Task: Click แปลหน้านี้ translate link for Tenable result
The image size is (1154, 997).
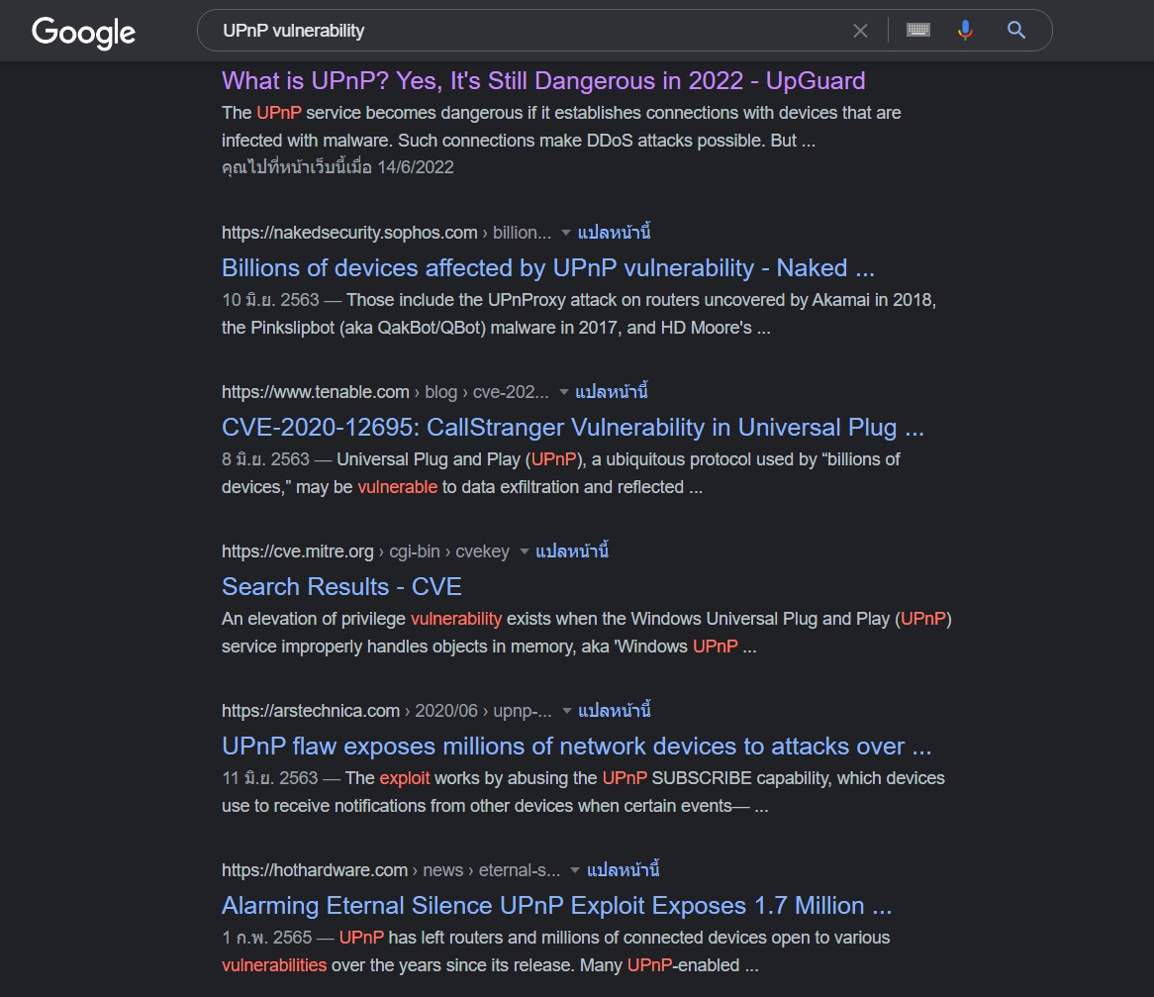Action: (611, 392)
